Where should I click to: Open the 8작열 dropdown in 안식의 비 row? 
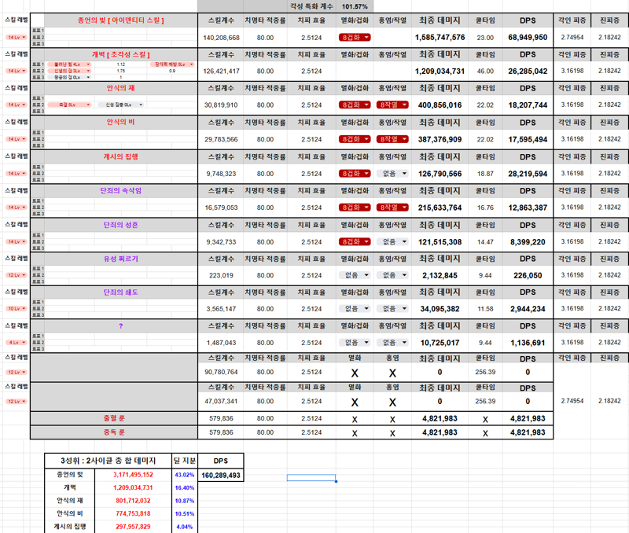click(392, 139)
